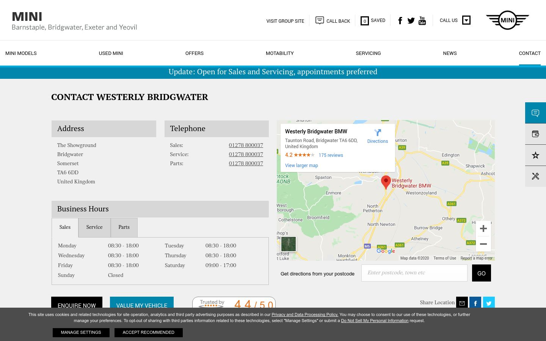Open the Motability menu
The image size is (546, 341).
280,53
